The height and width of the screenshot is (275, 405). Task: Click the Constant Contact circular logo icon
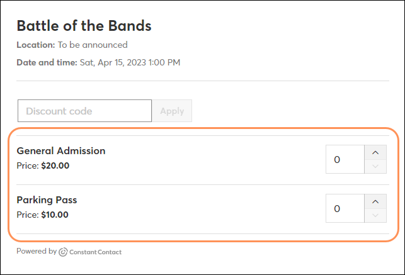point(63,252)
